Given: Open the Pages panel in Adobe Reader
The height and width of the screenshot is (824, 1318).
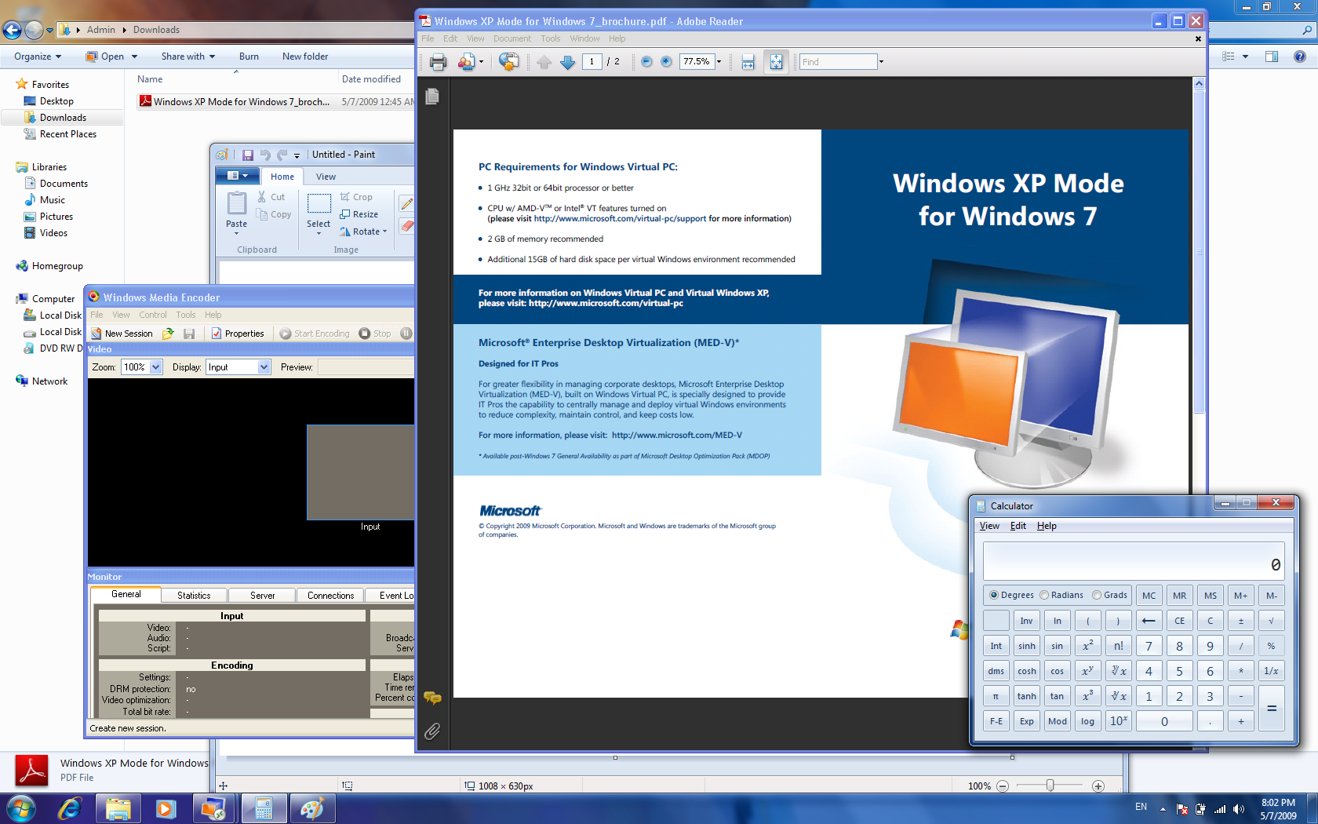Looking at the screenshot, I should click(x=432, y=97).
